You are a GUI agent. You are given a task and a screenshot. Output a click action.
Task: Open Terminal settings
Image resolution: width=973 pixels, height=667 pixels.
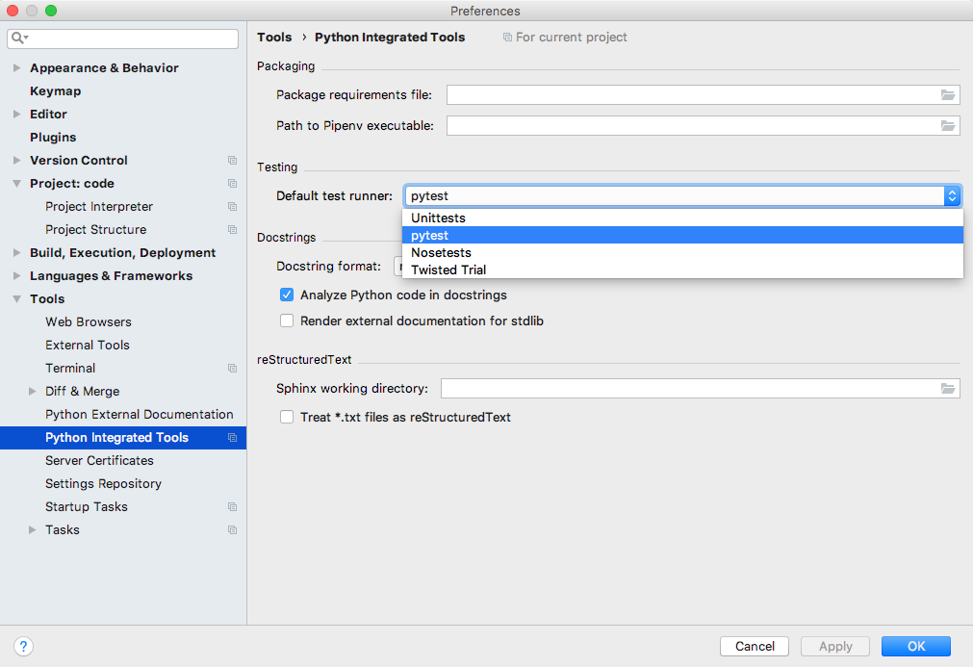70,369
